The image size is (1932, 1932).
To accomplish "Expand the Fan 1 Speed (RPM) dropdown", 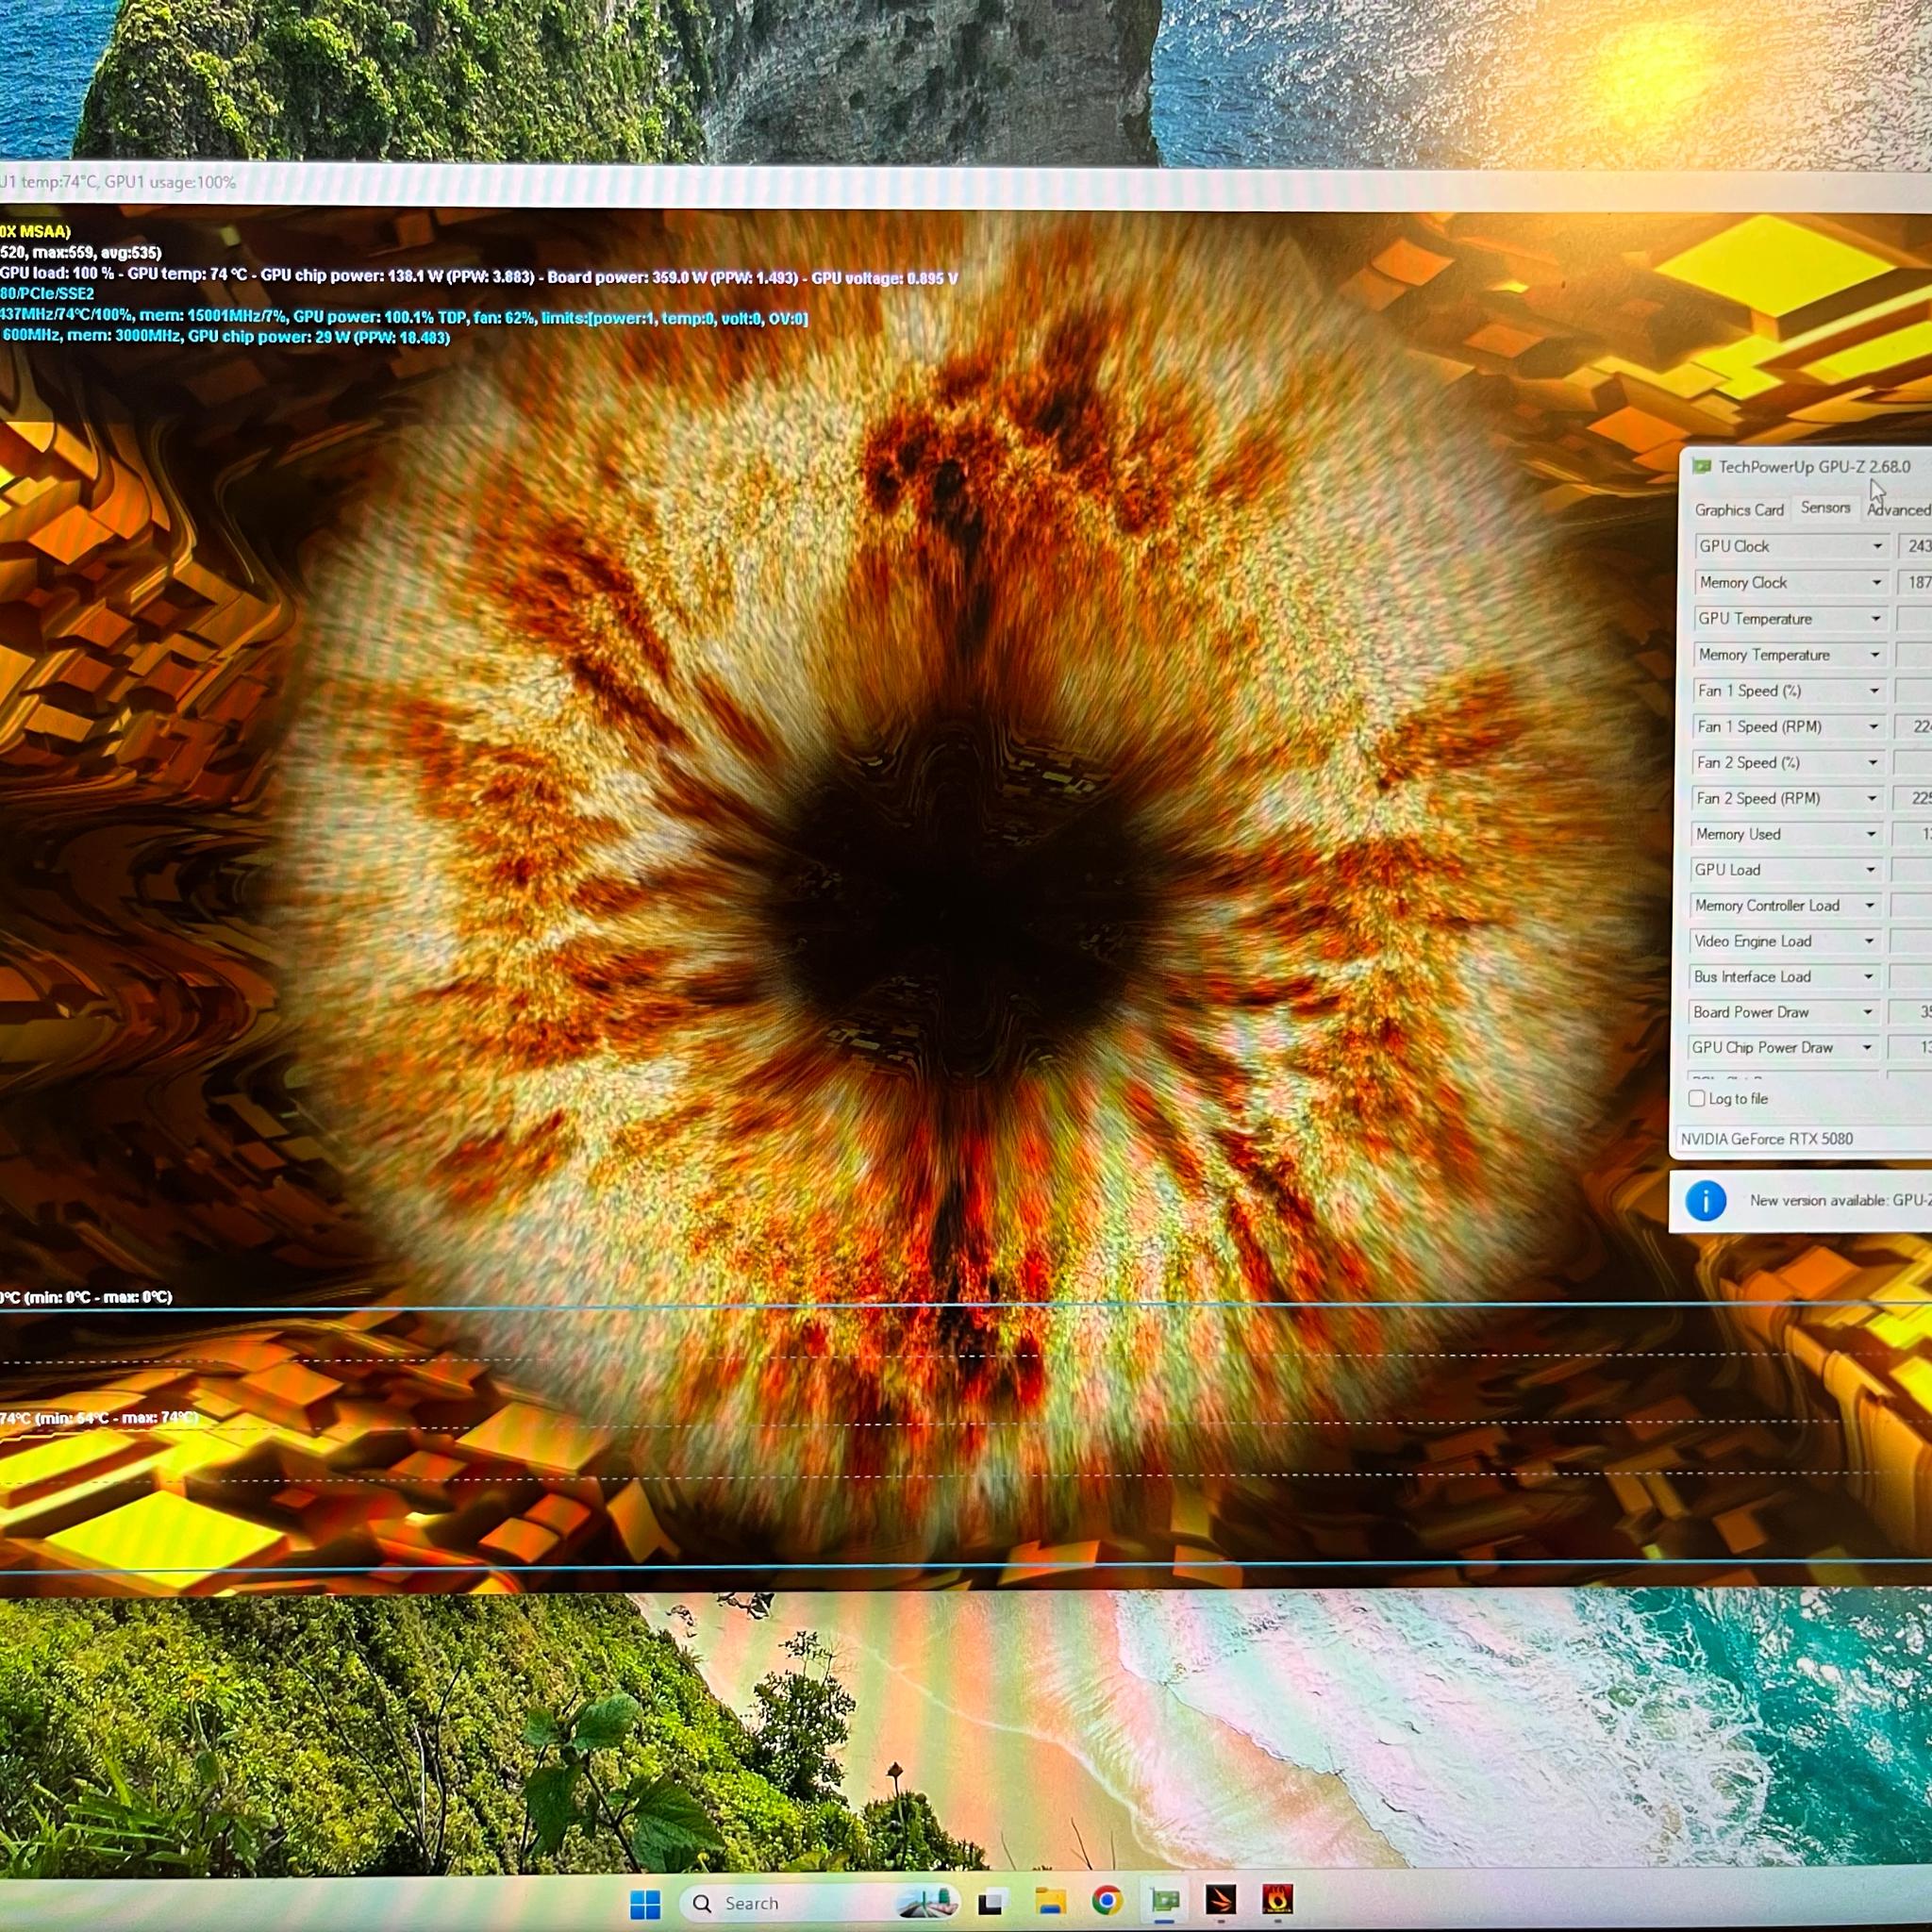I will (x=1874, y=727).
